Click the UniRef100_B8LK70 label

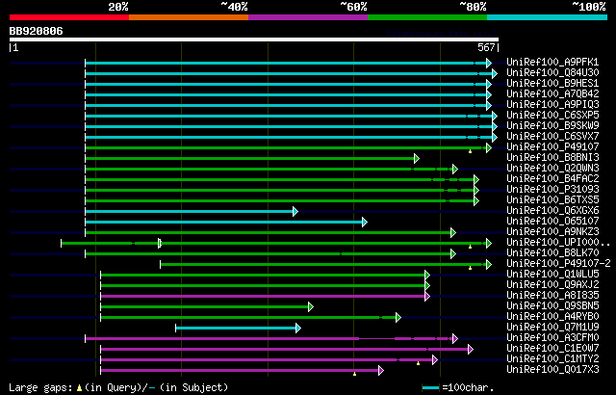[552, 253]
